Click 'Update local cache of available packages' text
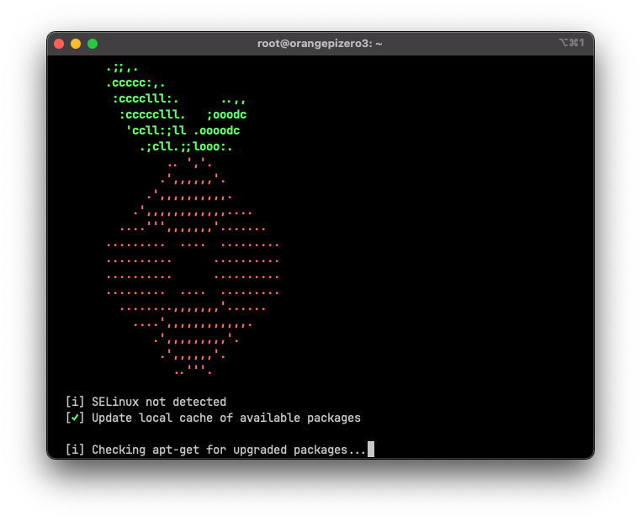The height and width of the screenshot is (521, 641). (226, 418)
